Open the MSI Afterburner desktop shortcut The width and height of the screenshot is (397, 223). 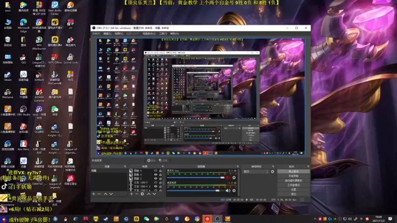[x=39, y=43]
